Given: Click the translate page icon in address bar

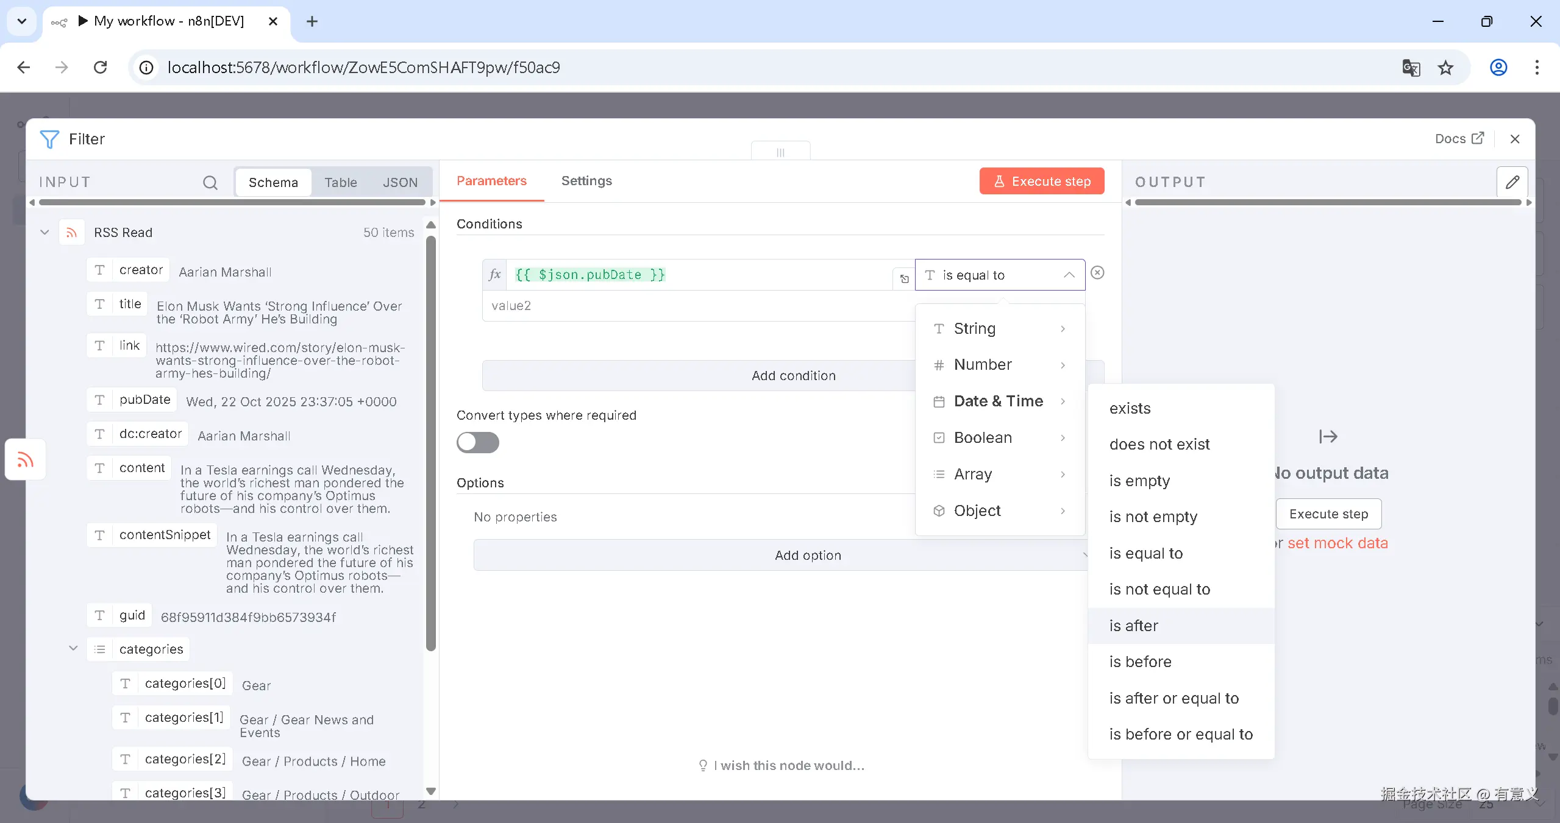Looking at the screenshot, I should tap(1411, 68).
